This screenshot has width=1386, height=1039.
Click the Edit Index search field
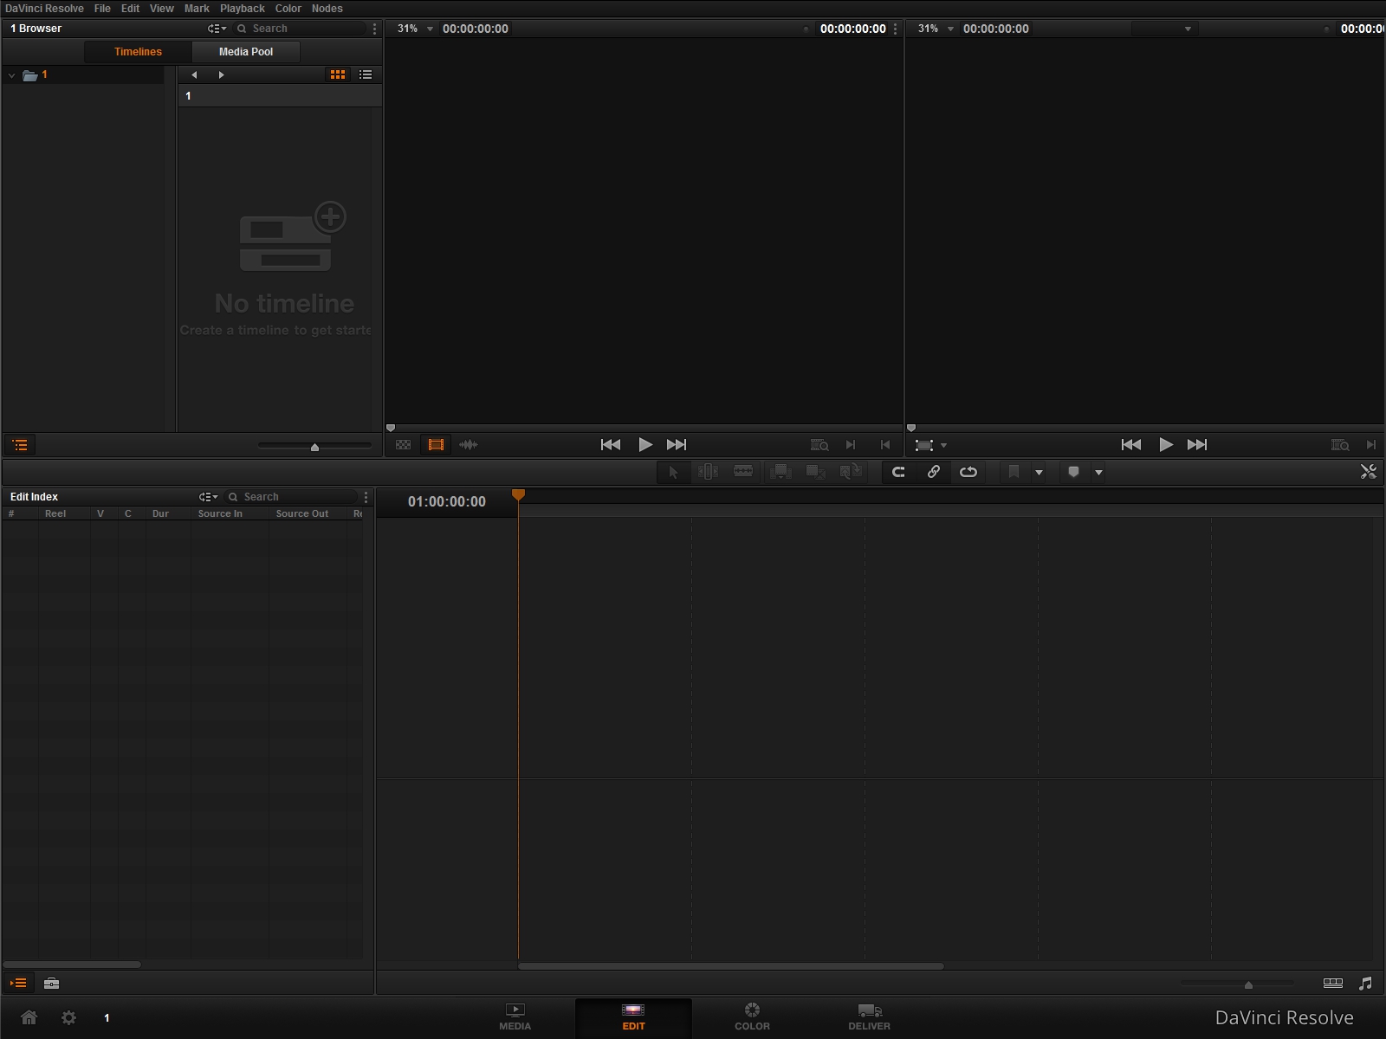tap(295, 497)
